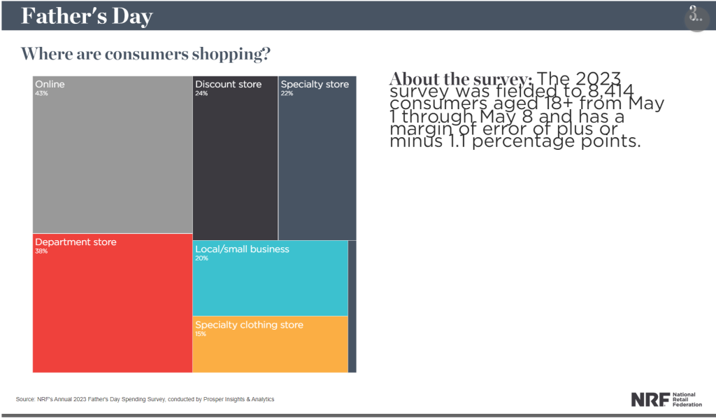Click the 'Where are consumers shopping?' heading

click(x=145, y=54)
